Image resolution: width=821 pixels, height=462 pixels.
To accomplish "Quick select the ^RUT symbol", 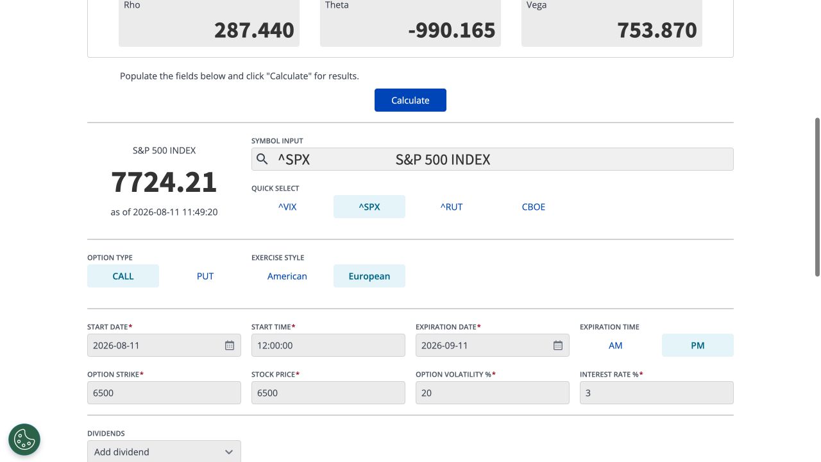I will [452, 207].
